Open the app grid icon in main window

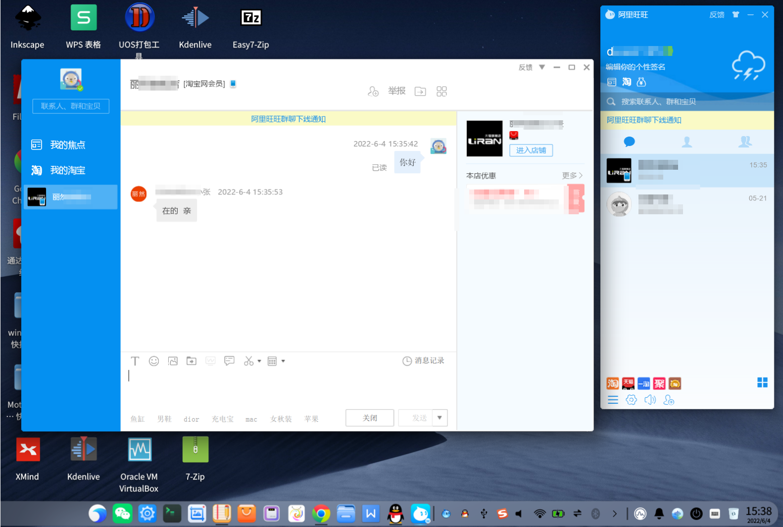[762, 383]
